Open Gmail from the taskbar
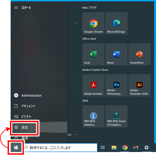Screen dimensions: 156x157 point(136,147)
